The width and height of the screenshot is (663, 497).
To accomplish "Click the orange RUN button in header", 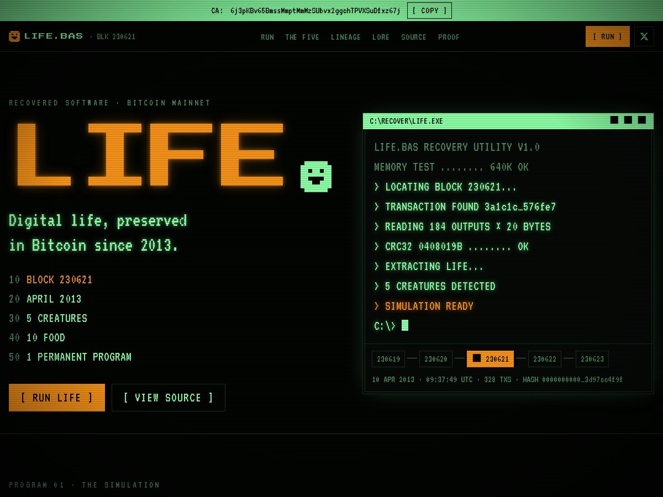I will tap(608, 36).
